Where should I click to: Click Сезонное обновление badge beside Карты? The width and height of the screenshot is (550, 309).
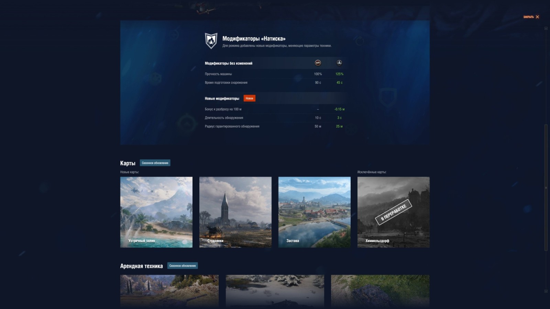155,163
